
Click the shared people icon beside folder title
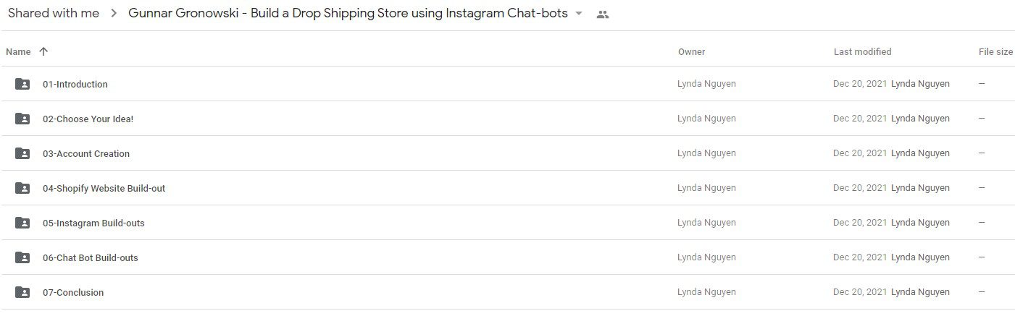[x=602, y=14]
